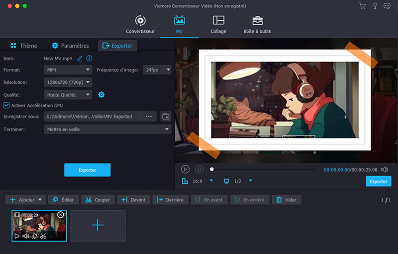Open the Haute Qualité dropdown

[x=68, y=95]
